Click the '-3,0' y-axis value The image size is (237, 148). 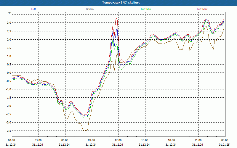[x=9, y=122]
